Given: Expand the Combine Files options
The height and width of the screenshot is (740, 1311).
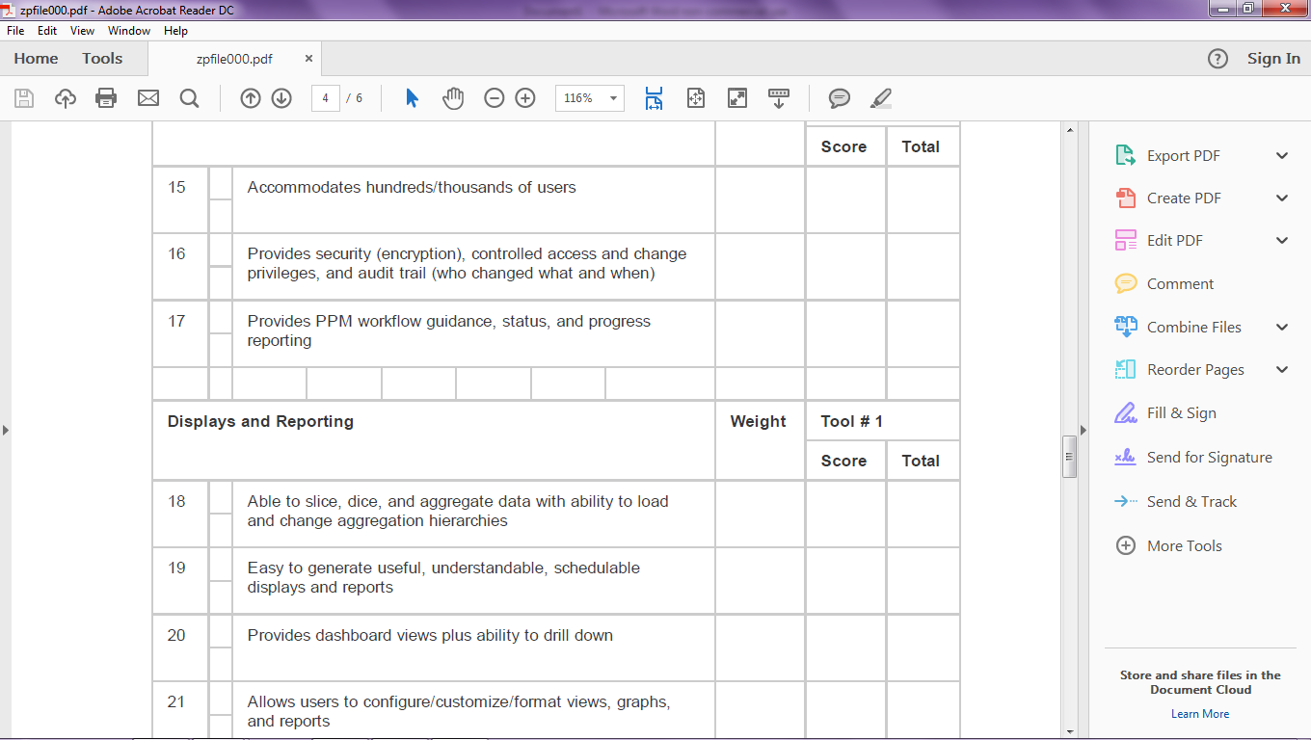Looking at the screenshot, I should coord(1282,327).
